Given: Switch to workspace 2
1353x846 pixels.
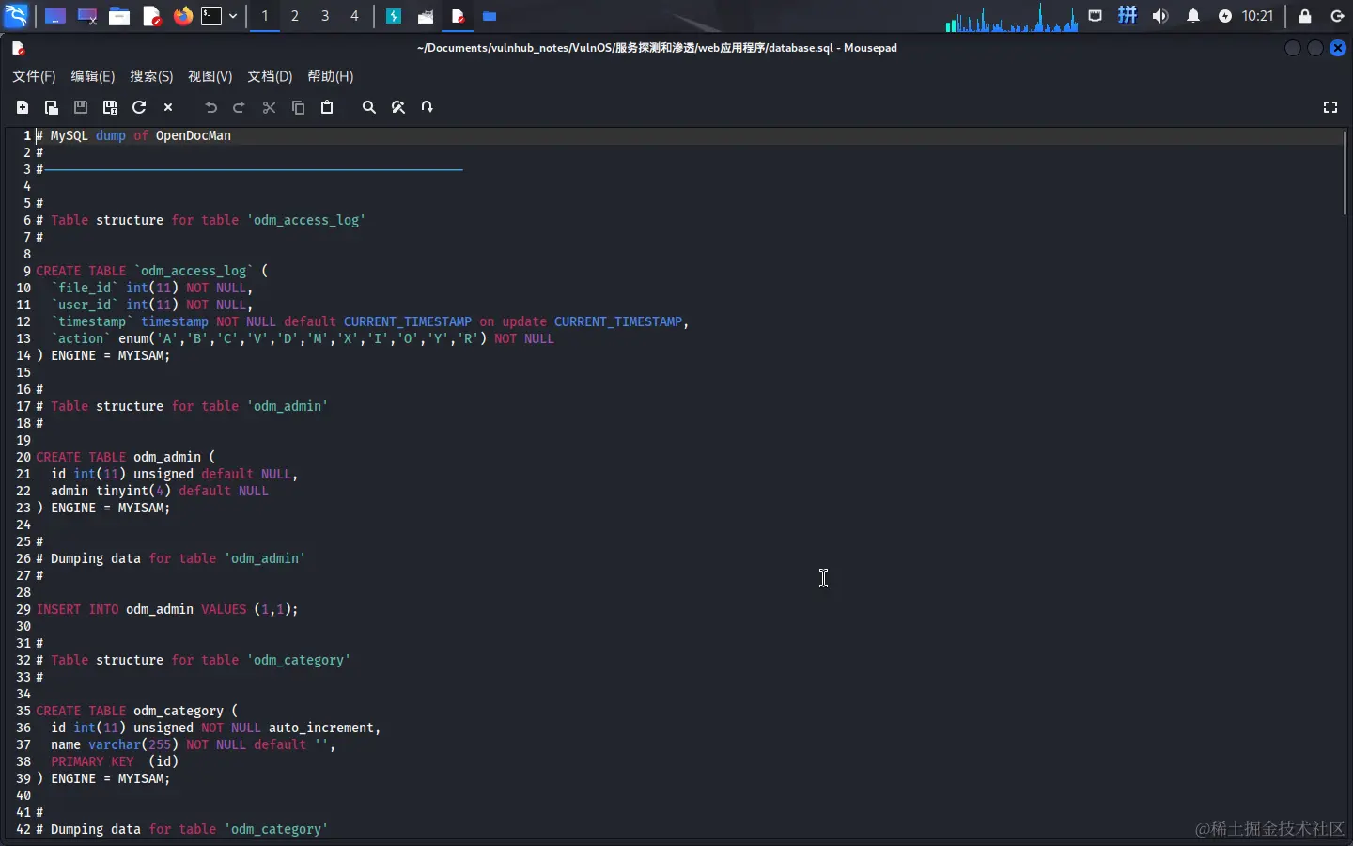Looking at the screenshot, I should tap(295, 16).
